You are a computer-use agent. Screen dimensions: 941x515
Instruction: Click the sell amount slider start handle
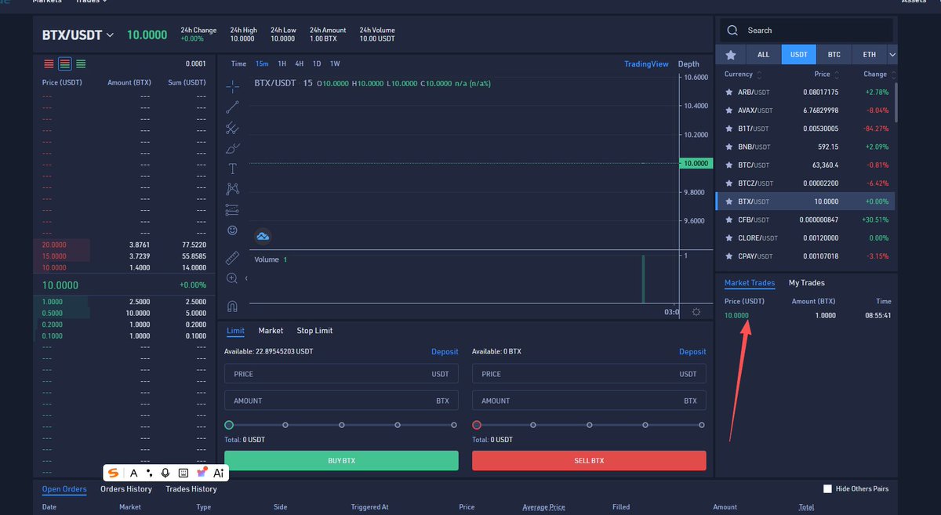coord(477,425)
